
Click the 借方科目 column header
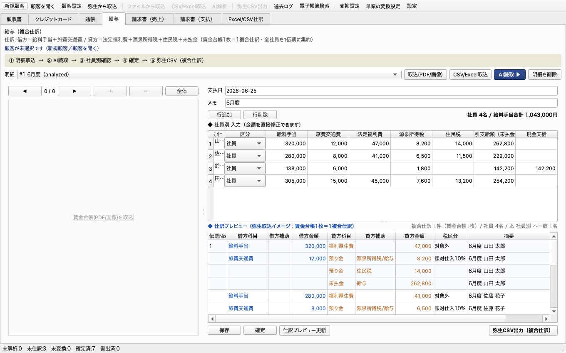pos(248,236)
